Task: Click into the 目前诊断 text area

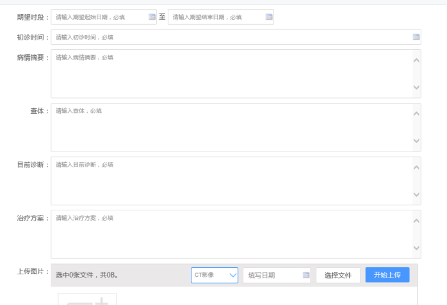Action: (231, 181)
